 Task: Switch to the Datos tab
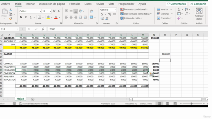(88, 4)
